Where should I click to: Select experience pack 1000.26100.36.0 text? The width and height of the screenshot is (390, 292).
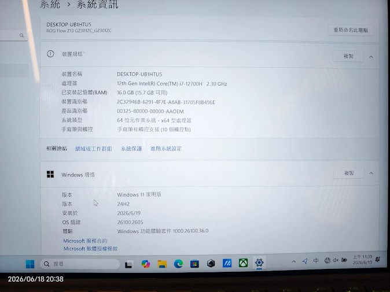pos(163,231)
